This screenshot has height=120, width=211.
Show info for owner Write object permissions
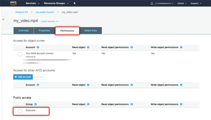coord(181,47)
